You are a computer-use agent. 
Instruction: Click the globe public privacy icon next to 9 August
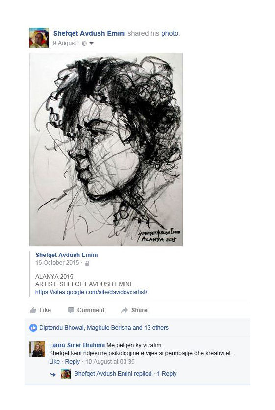[x=84, y=43]
